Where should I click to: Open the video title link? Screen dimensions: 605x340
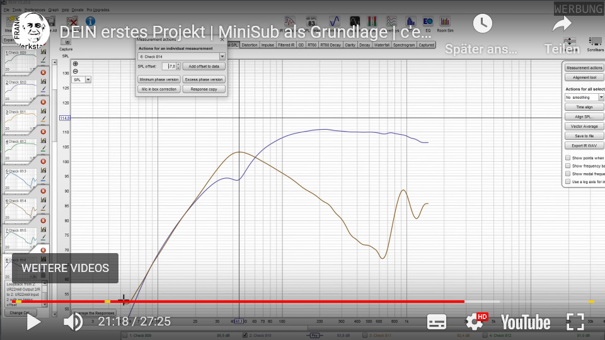click(x=245, y=32)
